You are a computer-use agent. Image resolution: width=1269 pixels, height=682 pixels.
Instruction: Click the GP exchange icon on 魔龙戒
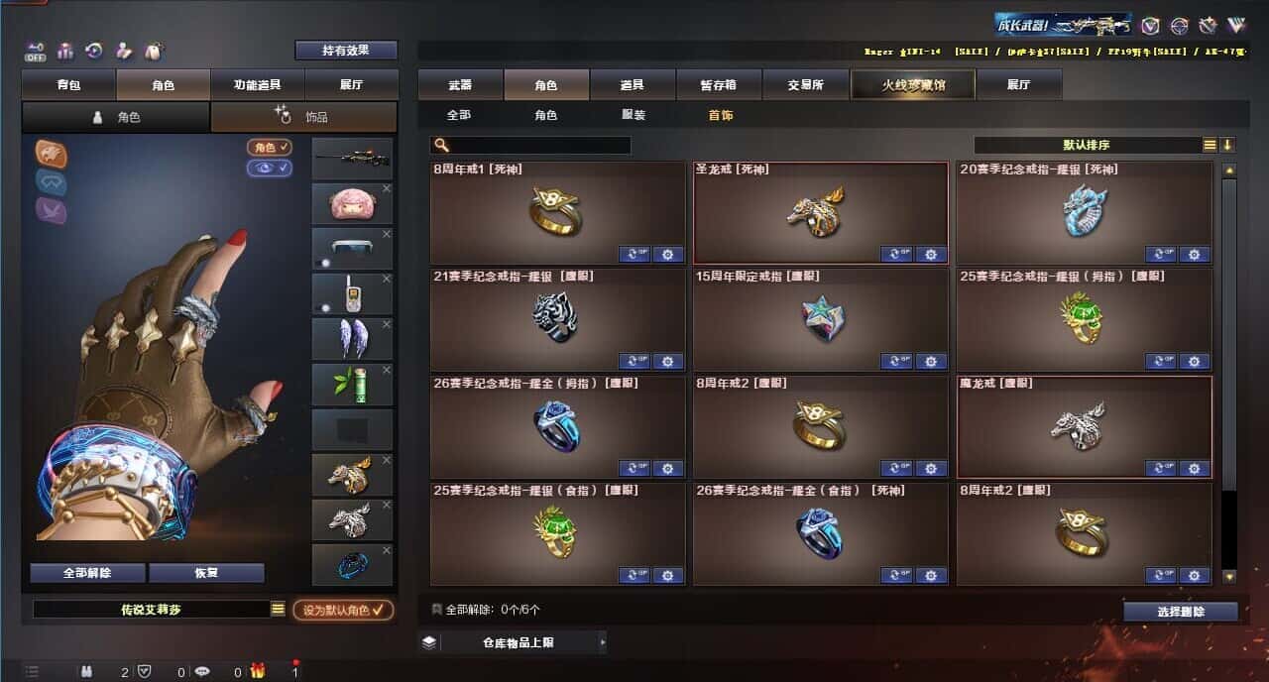pyautogui.click(x=1161, y=468)
